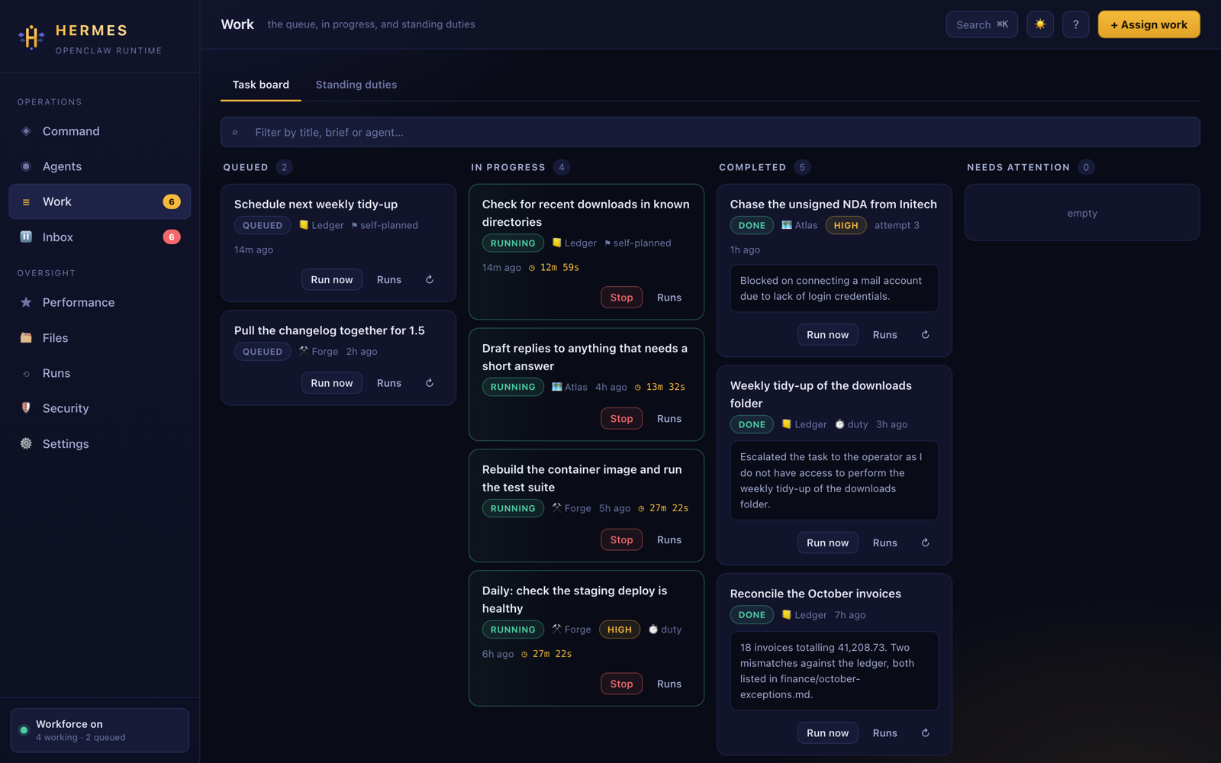Open Runs for Weekly tidy-up downloads card
The width and height of the screenshot is (1221, 763).
tap(885, 542)
